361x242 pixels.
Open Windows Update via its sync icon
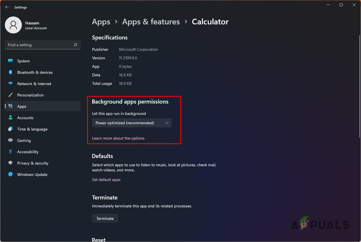[10, 174]
